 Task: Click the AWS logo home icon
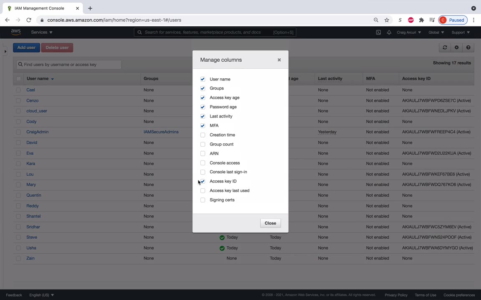pos(15,32)
